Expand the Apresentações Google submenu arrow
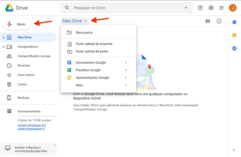The width and height of the screenshot is (241, 157). click(126, 78)
